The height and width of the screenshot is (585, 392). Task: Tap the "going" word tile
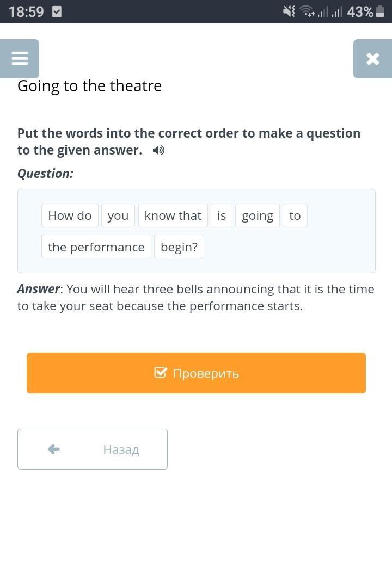(258, 215)
